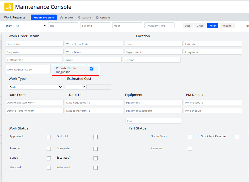Click into the Description input field
Screen dimensions: 249x182
pyautogui.click(x=34, y=44)
